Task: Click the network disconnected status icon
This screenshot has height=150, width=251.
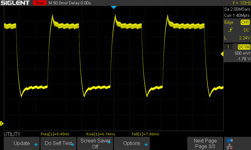Action: tap(230, 147)
